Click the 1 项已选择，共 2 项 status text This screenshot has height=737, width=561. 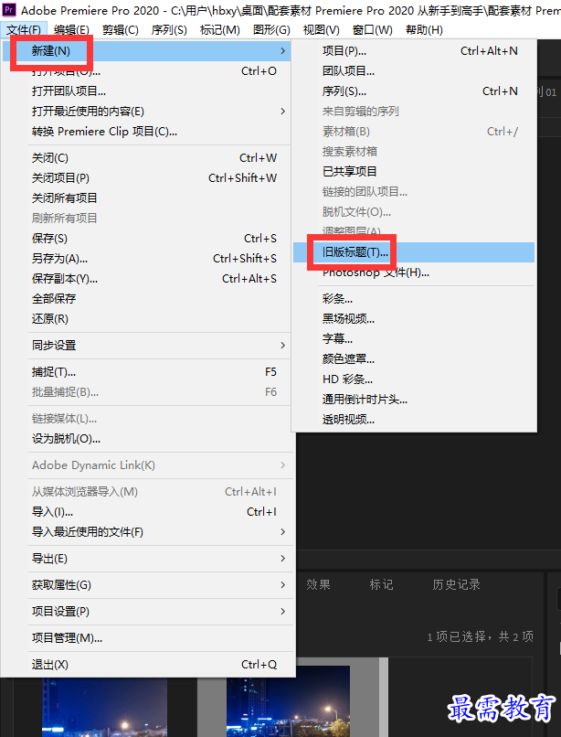coord(481,637)
